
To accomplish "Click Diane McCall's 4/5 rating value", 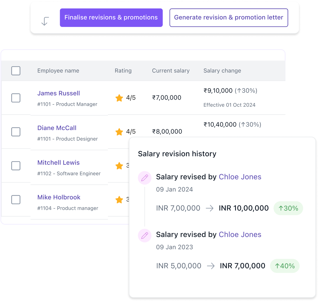I will click(131, 131).
